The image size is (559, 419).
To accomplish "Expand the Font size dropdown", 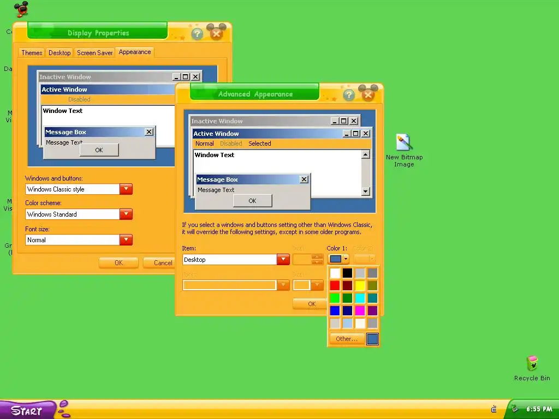I will click(126, 240).
